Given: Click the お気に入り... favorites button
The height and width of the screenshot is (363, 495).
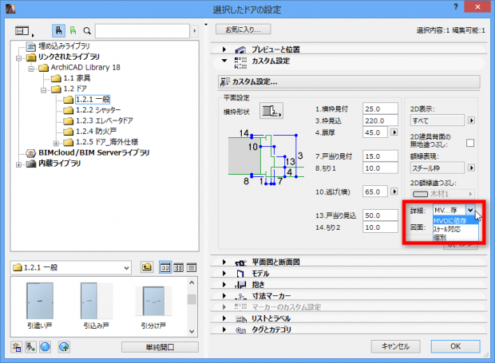Looking at the screenshot, I should [243, 30].
